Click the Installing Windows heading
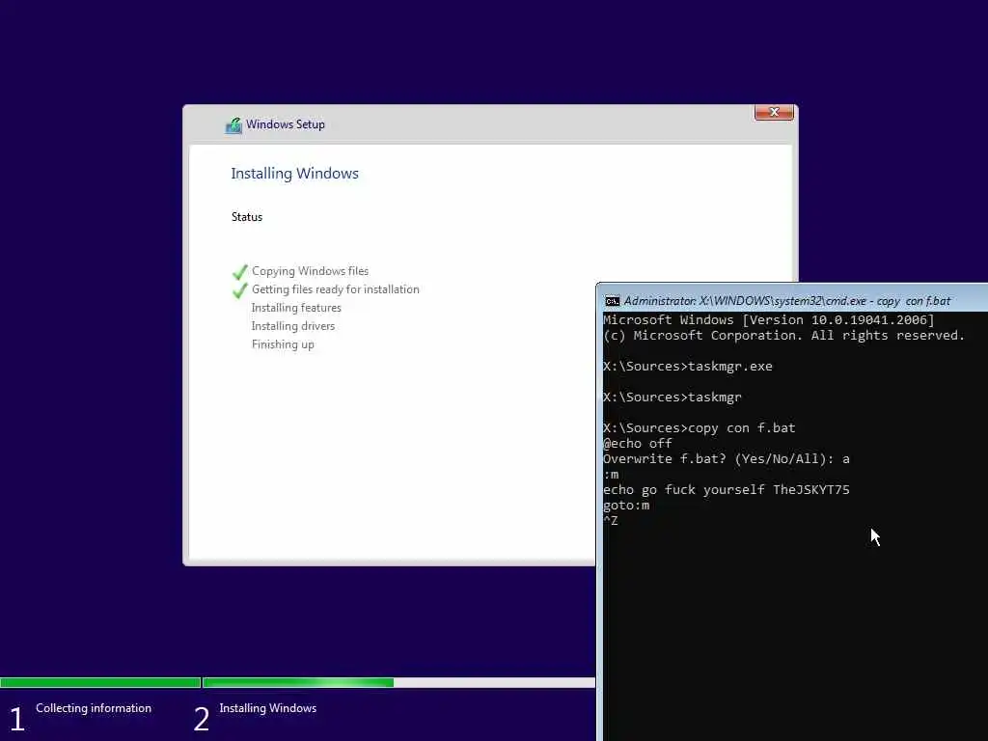988x741 pixels. [x=294, y=174]
